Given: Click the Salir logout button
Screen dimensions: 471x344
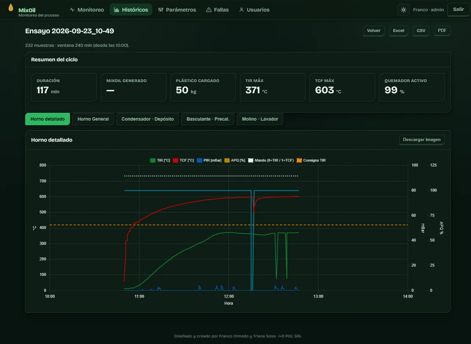Looking at the screenshot, I should (x=458, y=10).
